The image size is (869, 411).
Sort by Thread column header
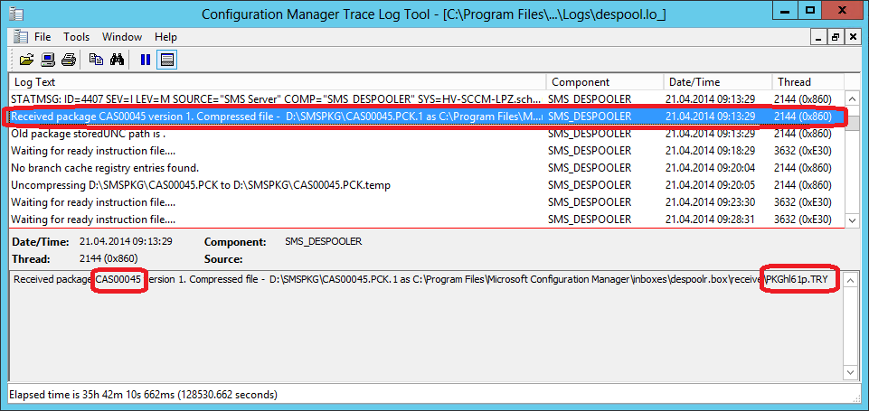[x=808, y=82]
